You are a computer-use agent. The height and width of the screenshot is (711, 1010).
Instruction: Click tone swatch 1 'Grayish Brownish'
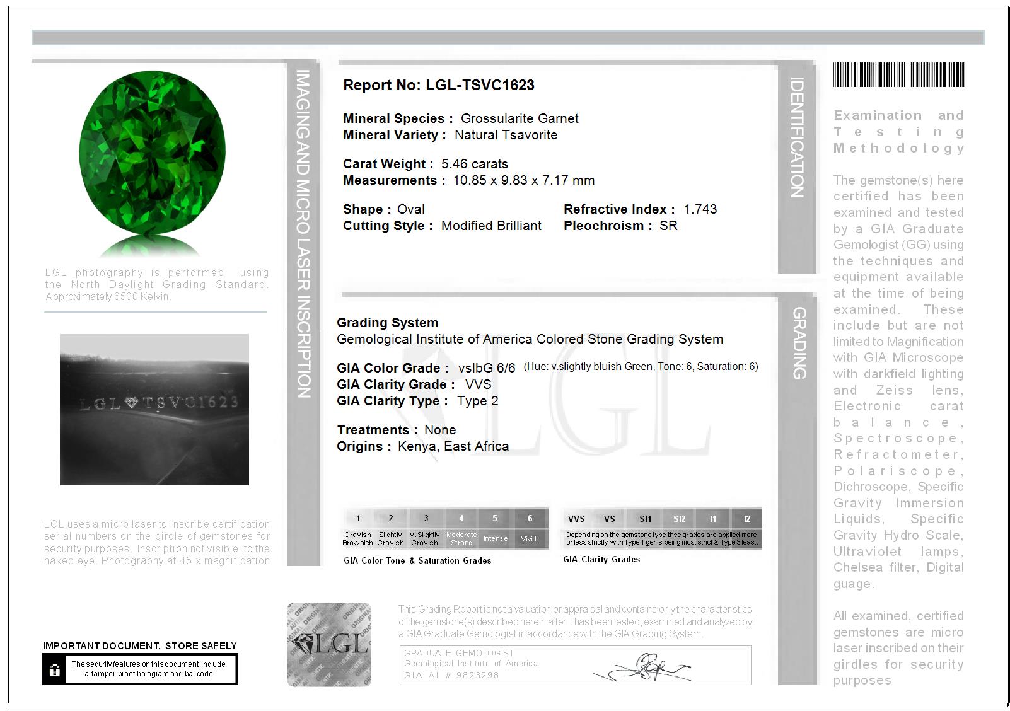click(357, 528)
